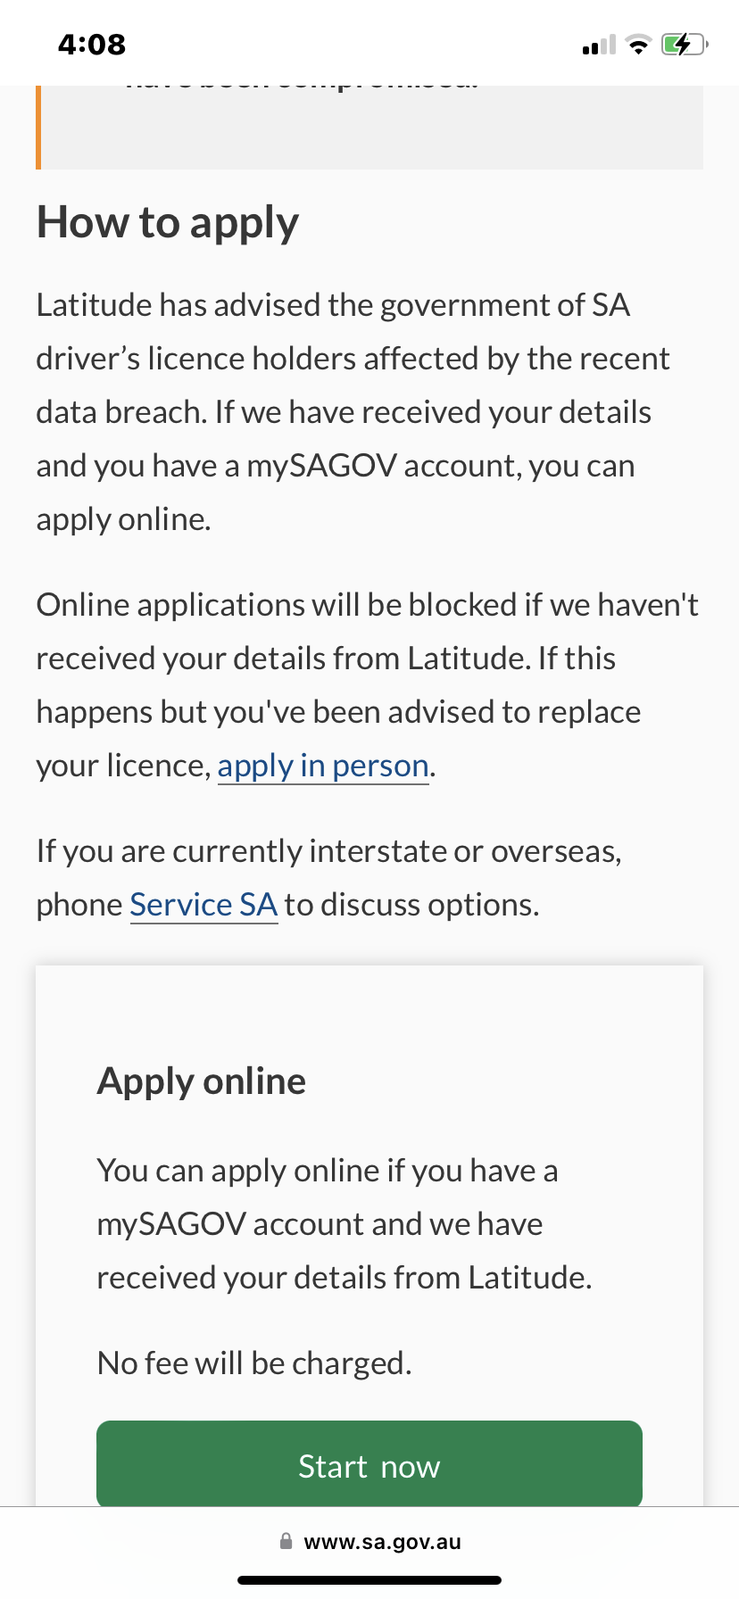This screenshot has height=1599, width=739.
Task: Tap the padlock icon beside the URL
Action: (x=286, y=1541)
